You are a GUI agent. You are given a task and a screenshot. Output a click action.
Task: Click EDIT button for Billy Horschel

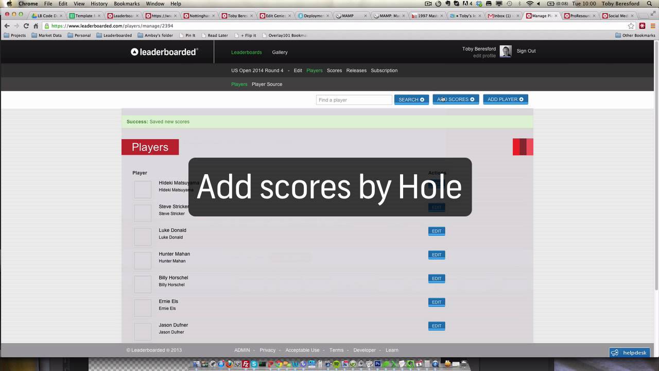pos(437,278)
